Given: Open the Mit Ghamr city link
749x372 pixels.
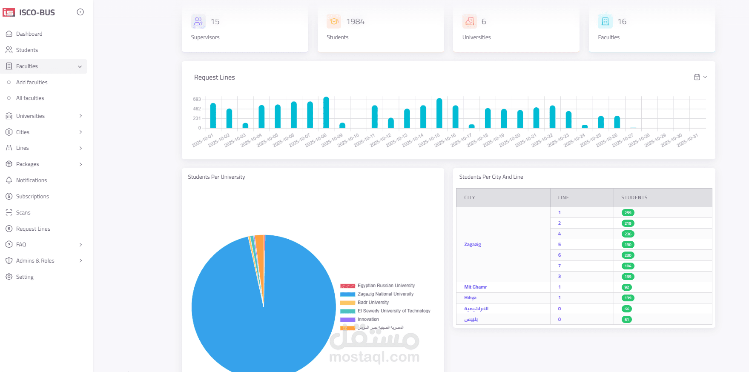Looking at the screenshot, I should click(475, 287).
